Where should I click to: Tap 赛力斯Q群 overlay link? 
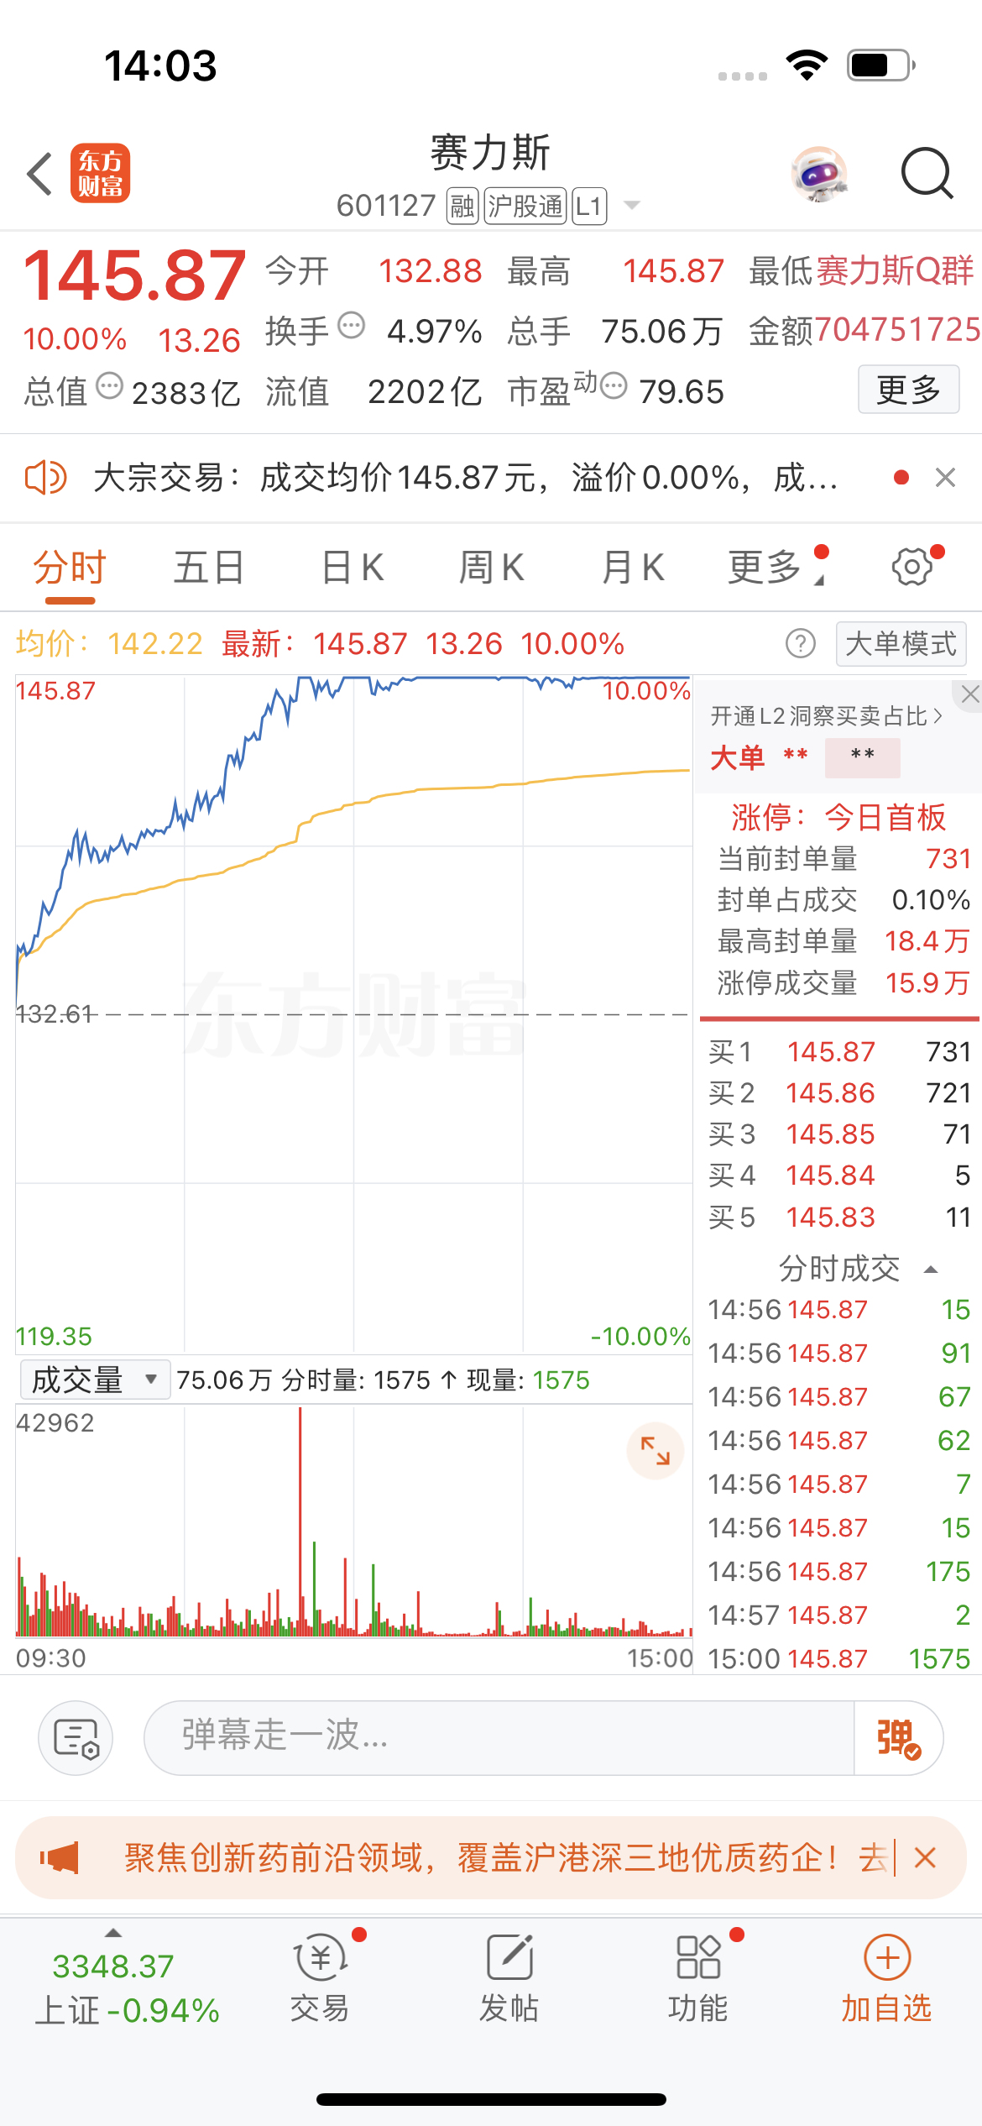[895, 271]
